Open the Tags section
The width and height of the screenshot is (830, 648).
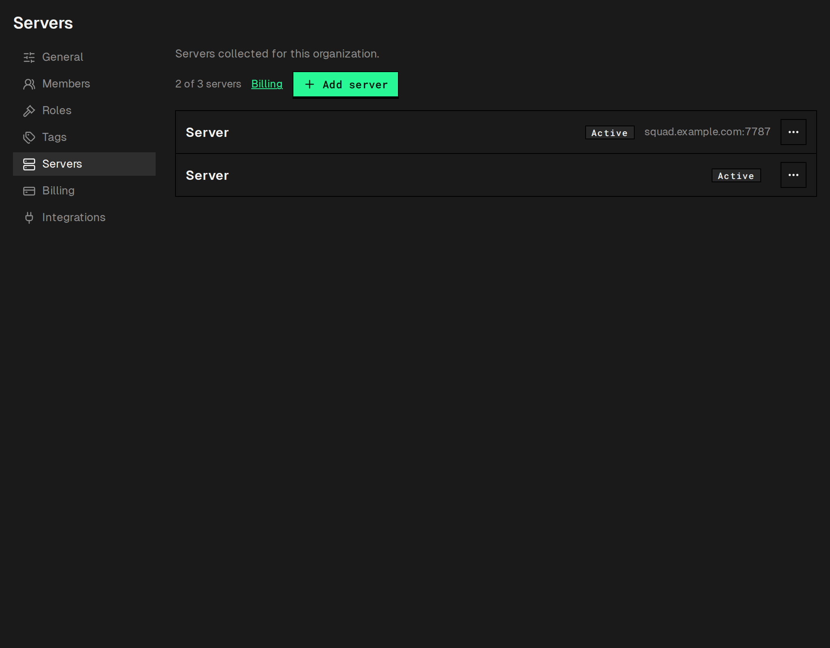point(84,137)
